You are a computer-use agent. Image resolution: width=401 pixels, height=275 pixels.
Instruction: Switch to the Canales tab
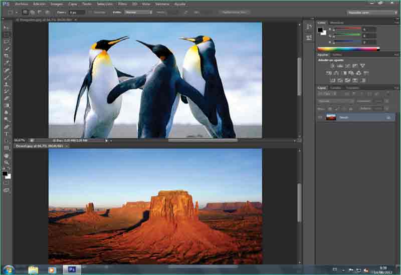point(334,88)
